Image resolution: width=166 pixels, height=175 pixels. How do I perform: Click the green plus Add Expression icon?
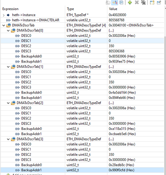(x=130, y=3)
